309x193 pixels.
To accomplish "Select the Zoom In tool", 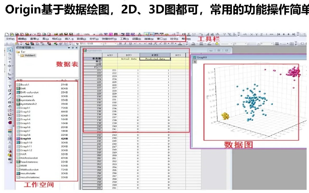I will tap(10, 54).
